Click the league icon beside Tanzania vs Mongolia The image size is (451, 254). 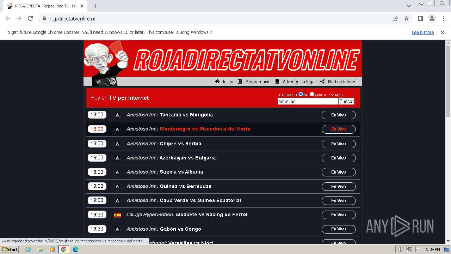tap(117, 115)
